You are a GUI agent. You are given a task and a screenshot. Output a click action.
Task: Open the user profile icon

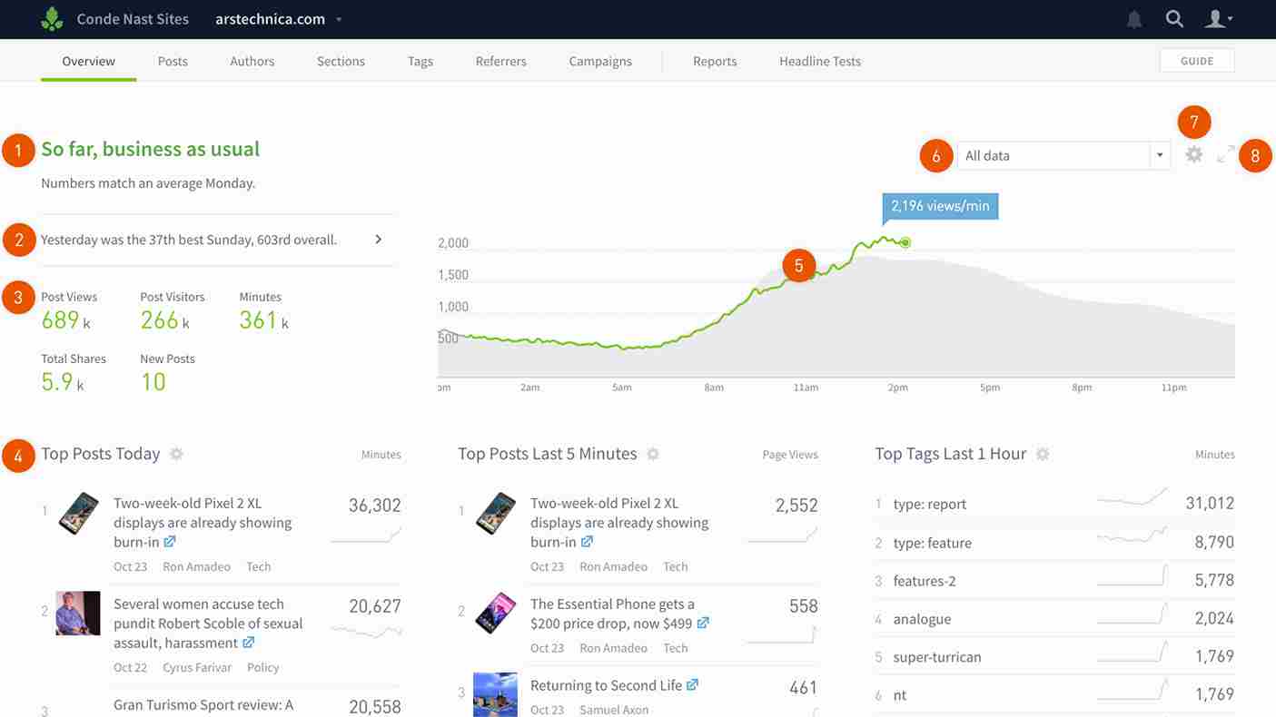(x=1215, y=17)
